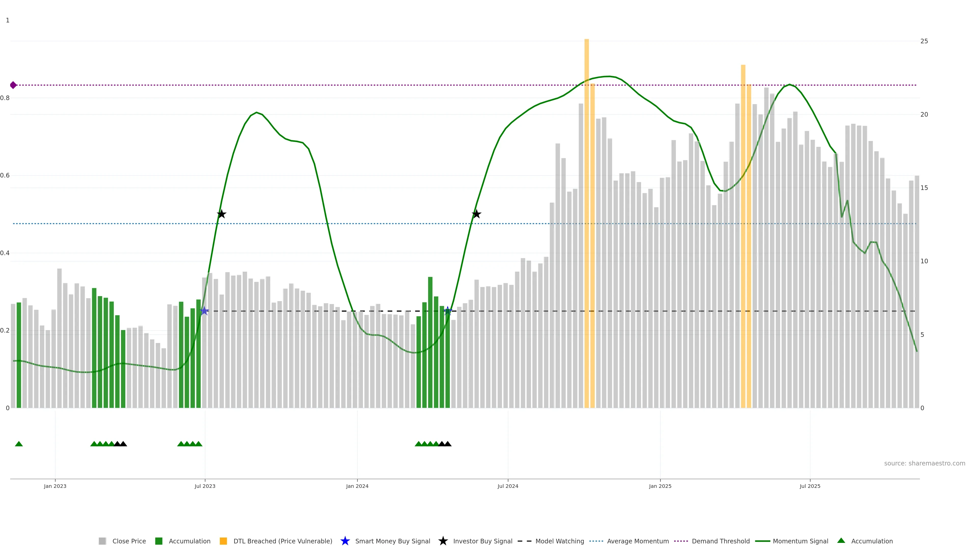Click the green triangle icon in the legend
This screenshot has width=978, height=550.
[841, 541]
